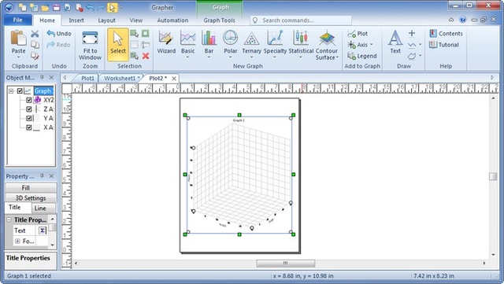Pin the Property Manager panel
Image resolution: width=504 pixels, height=284 pixels.
tap(42, 176)
